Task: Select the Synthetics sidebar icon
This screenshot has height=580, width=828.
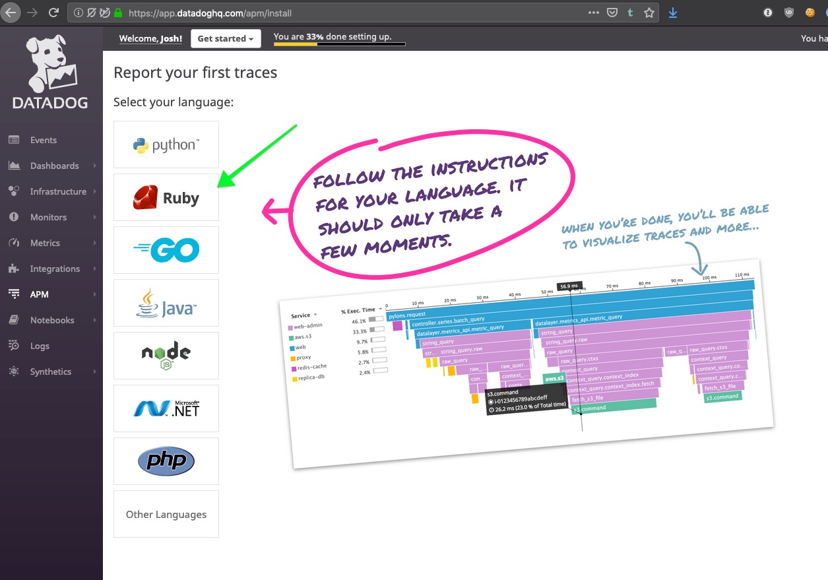Action: click(x=14, y=371)
